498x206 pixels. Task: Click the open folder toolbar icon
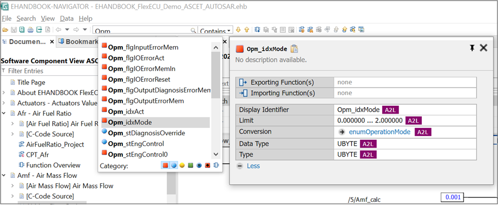pyautogui.click(x=5, y=30)
